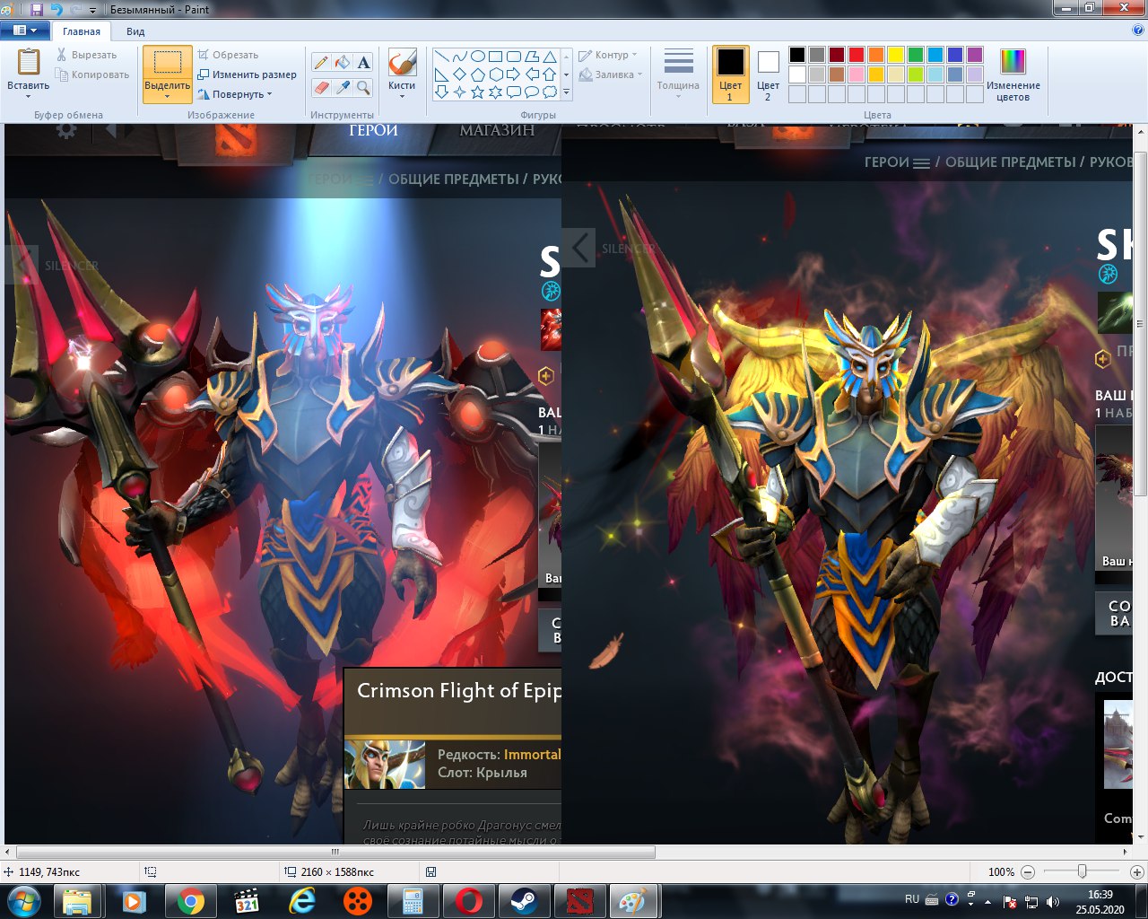Choose the Oval shape

(x=477, y=57)
